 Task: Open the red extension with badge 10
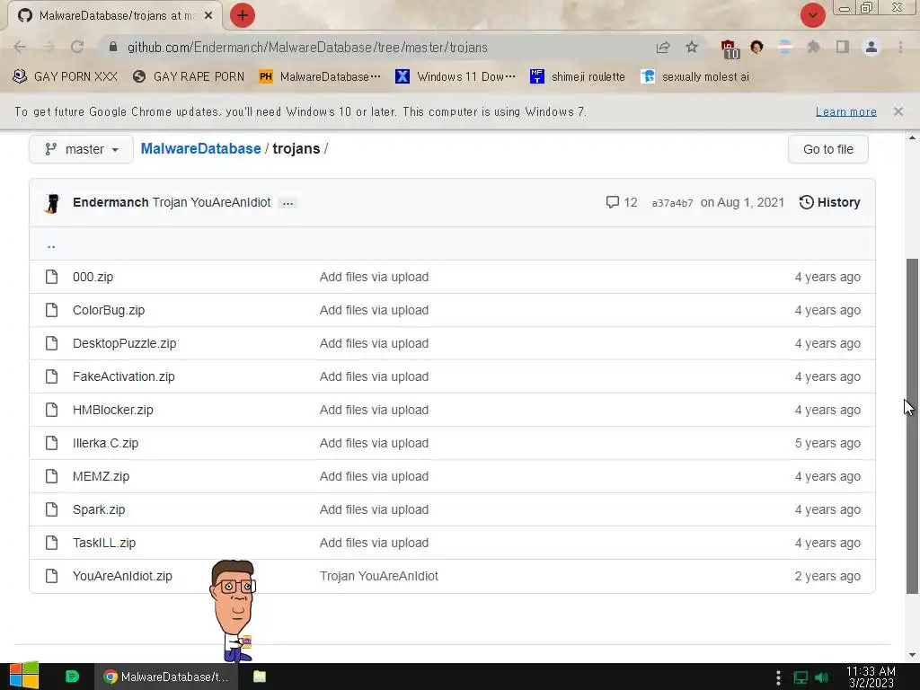coord(730,49)
